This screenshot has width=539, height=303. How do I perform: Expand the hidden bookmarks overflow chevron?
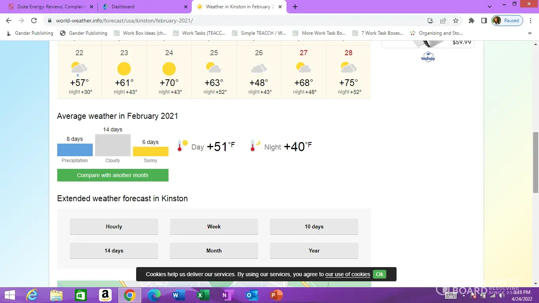pyautogui.click(x=530, y=33)
